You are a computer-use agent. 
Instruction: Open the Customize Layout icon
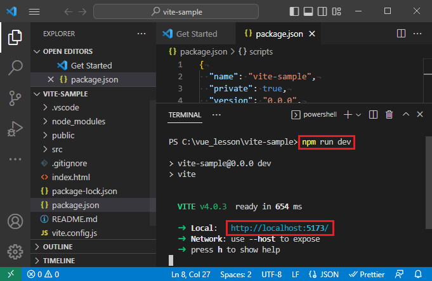pyautogui.click(x=336, y=11)
